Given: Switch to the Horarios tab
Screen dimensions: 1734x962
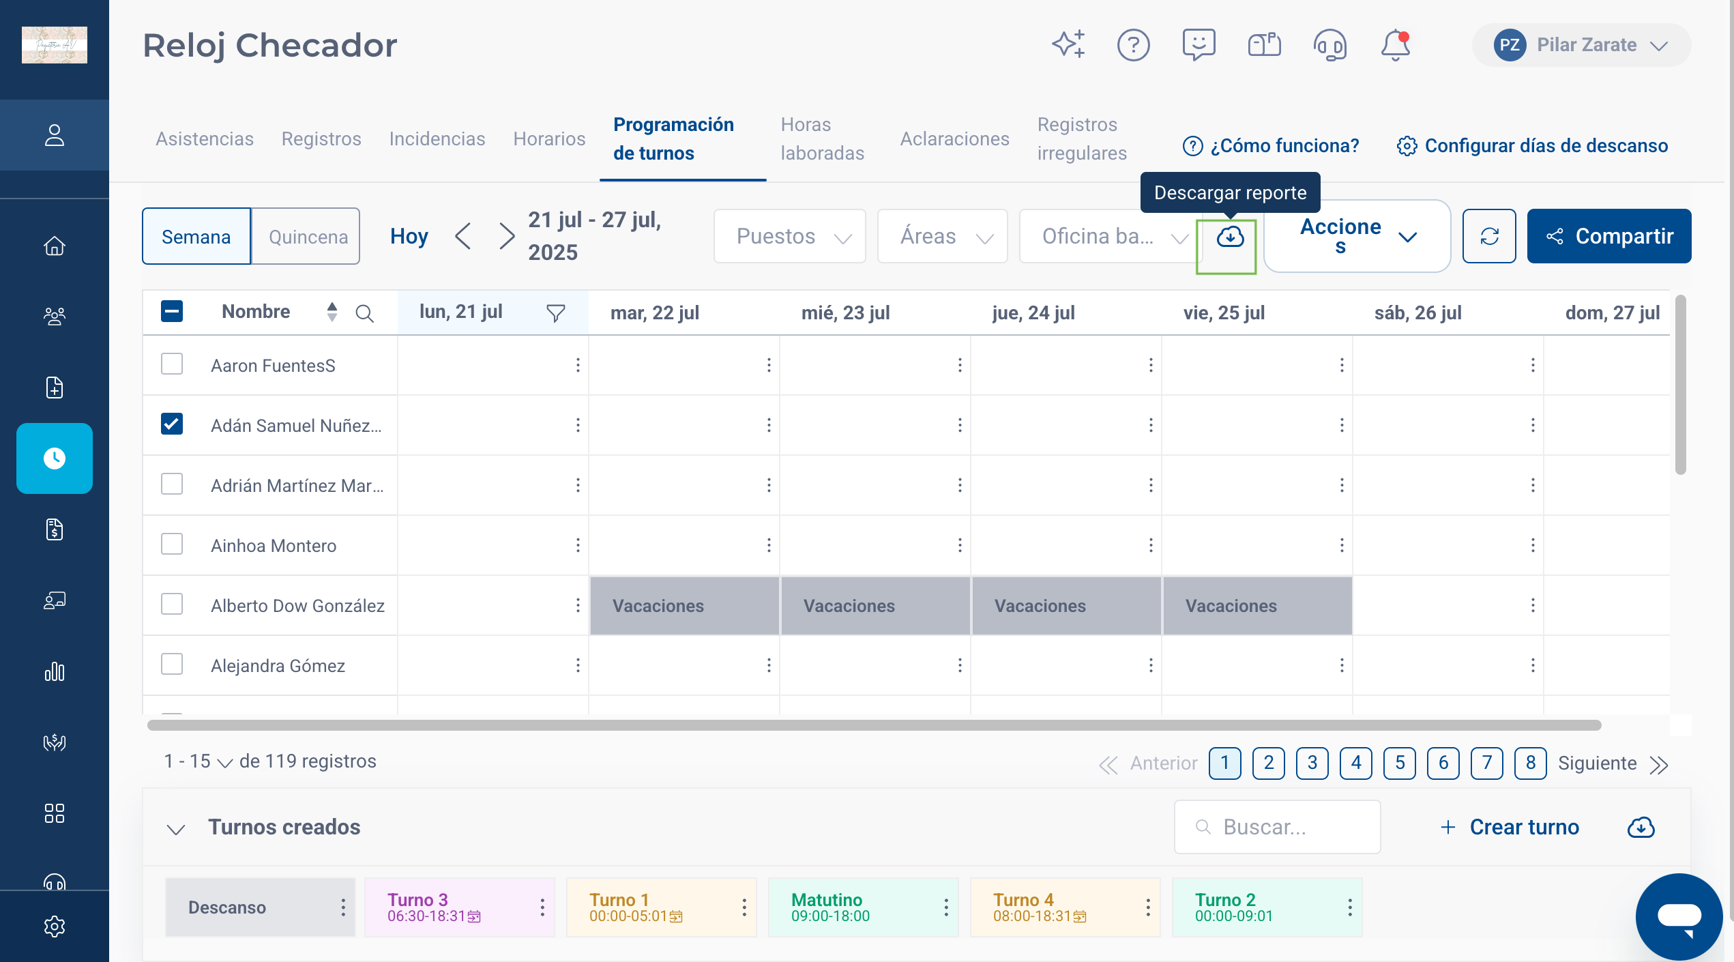Looking at the screenshot, I should click(549, 139).
